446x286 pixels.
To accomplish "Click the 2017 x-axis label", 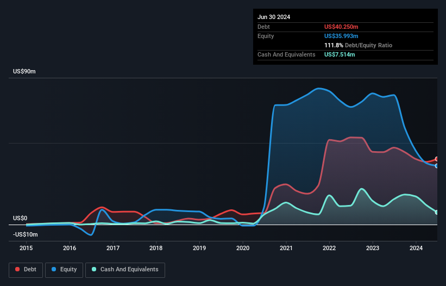I will tap(113, 248).
